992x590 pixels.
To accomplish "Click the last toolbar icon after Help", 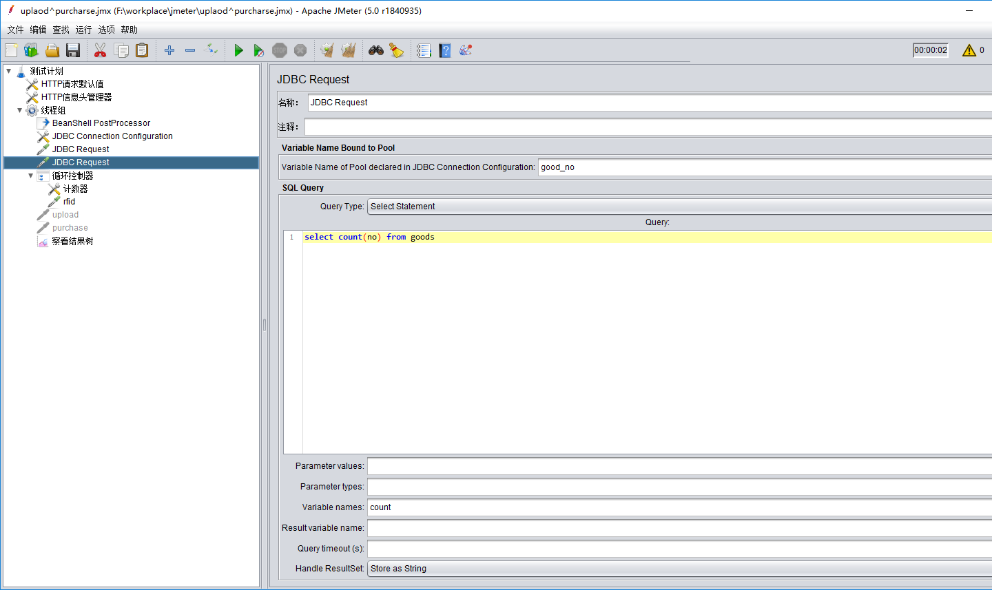I will (x=466, y=50).
